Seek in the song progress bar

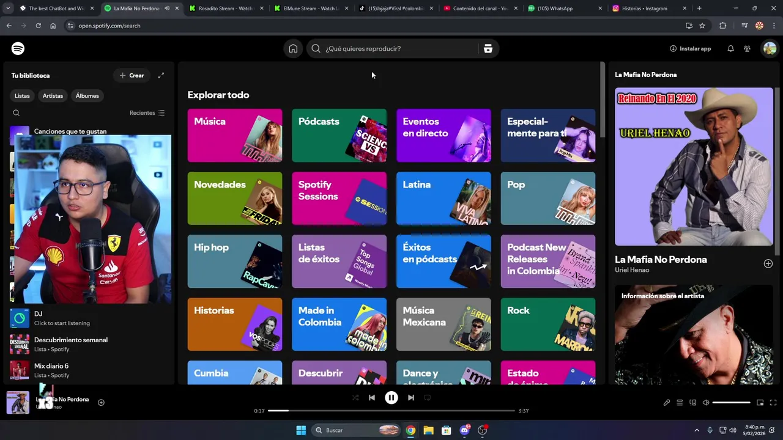coord(391,411)
